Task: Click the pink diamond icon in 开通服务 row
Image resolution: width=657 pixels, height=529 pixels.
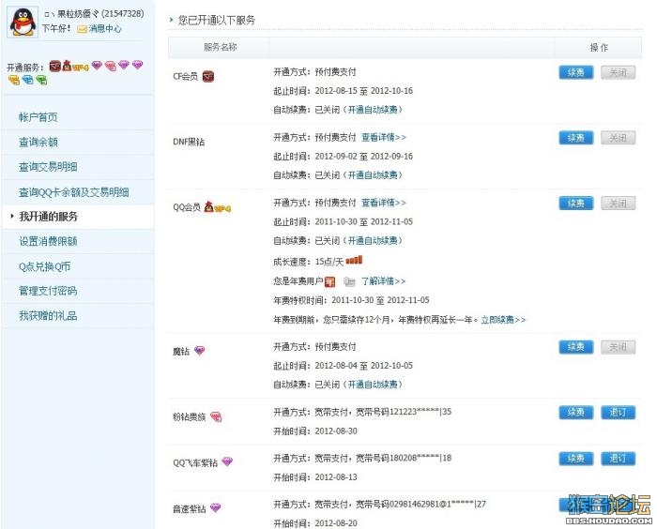Action: [110, 66]
